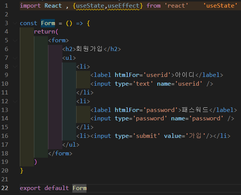Image resolution: width=241 pixels, height=195 pixels.
Task: Select line number 1 in the gutter
Action: point(6,6)
